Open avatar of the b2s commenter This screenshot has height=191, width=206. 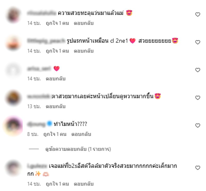click(13, 168)
